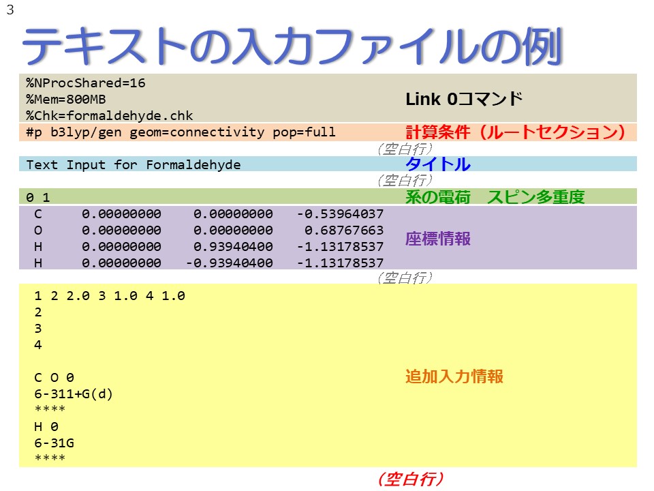Select the hydrogen row with 0.93940400
654x491 pixels.
pyautogui.click(x=208, y=246)
